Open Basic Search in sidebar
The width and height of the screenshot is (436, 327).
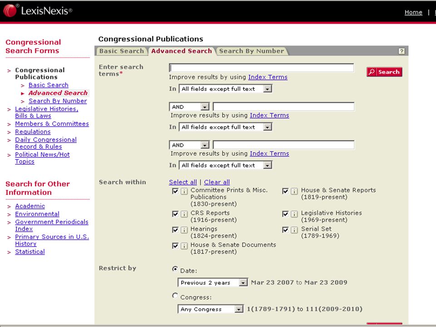point(49,85)
